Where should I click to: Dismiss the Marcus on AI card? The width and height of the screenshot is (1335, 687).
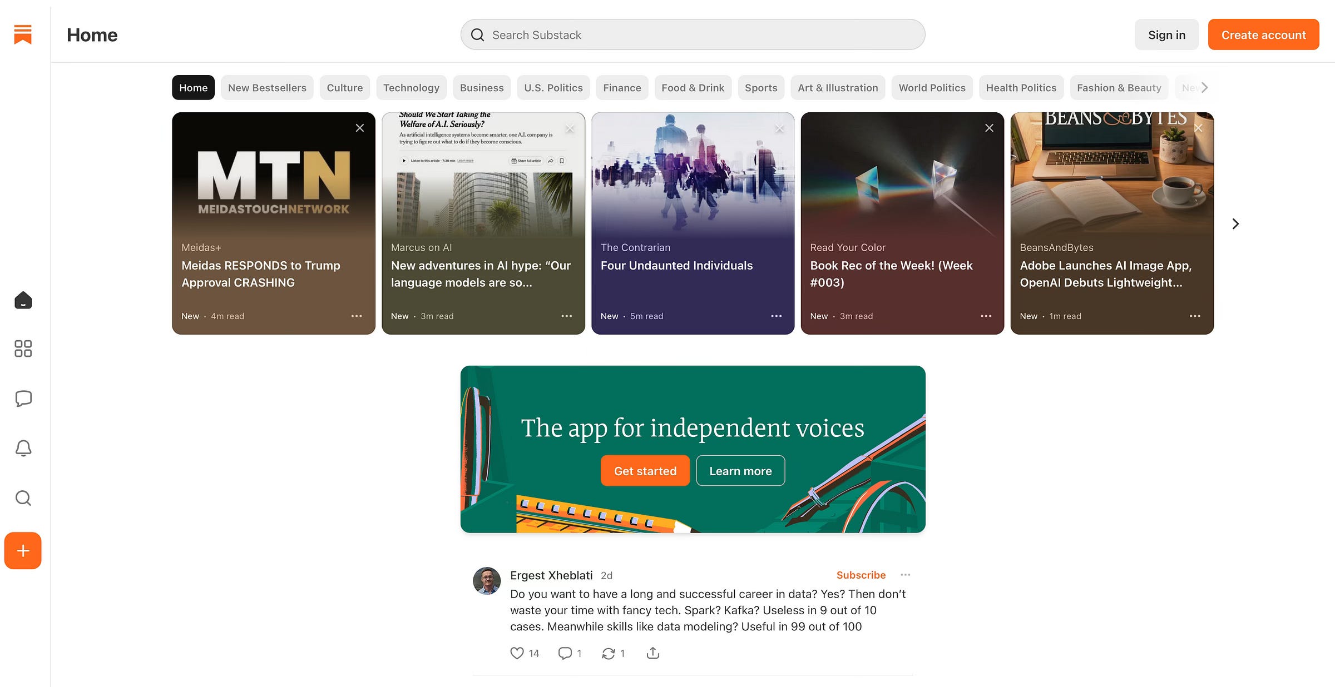[570, 128]
